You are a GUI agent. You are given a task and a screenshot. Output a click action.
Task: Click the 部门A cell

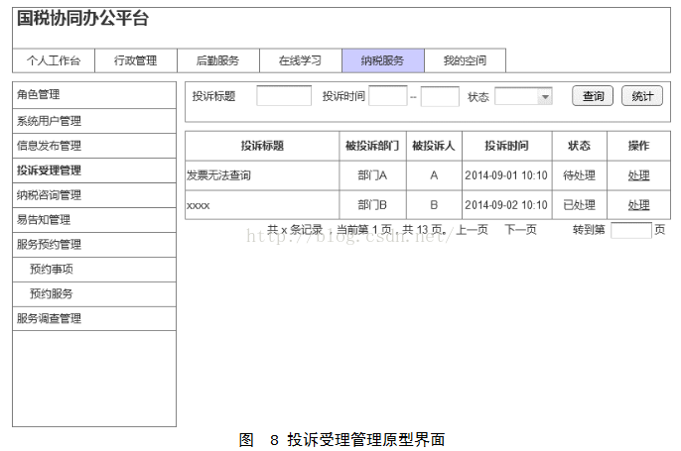pyautogui.click(x=372, y=175)
